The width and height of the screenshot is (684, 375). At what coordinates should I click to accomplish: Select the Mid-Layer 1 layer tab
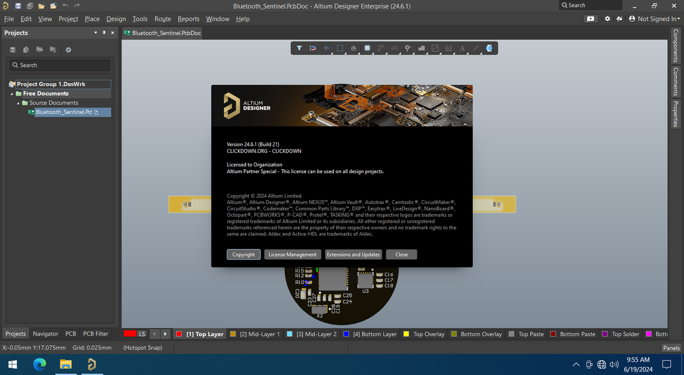click(x=255, y=334)
